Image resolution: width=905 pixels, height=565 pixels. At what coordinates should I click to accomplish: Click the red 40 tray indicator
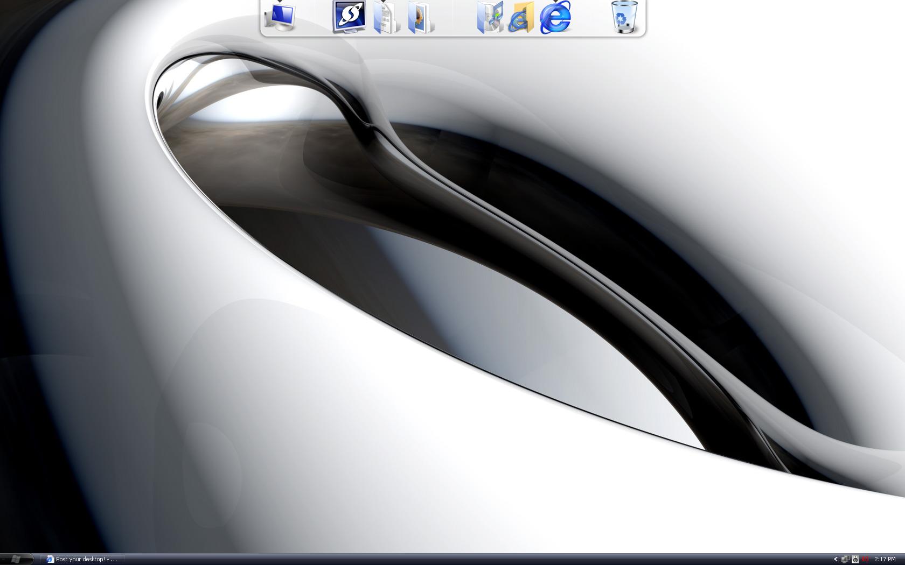(865, 560)
